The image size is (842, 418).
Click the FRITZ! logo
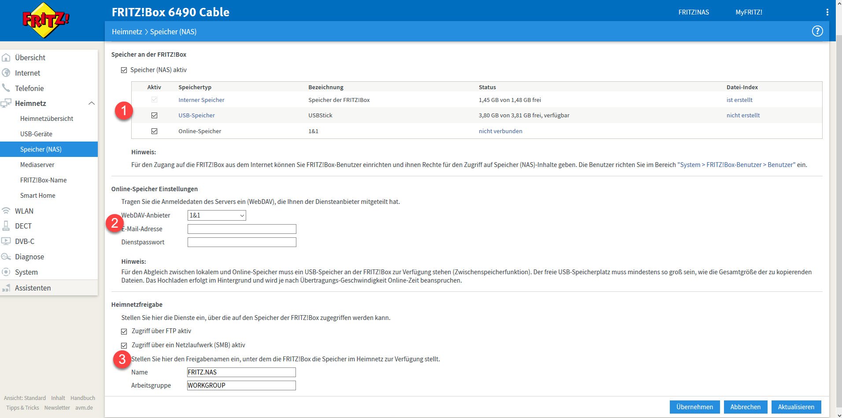(45, 20)
